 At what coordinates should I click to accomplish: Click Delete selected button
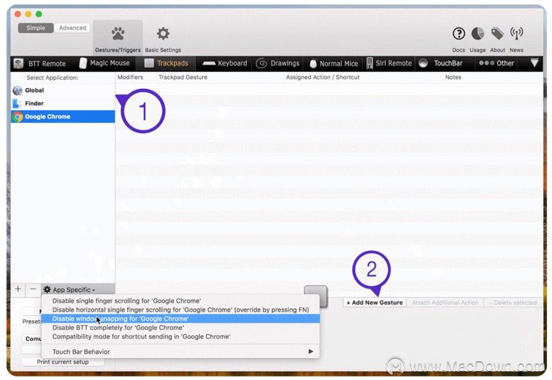tap(513, 302)
